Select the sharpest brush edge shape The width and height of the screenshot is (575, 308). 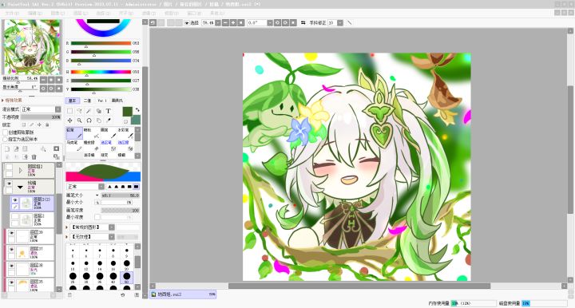point(109,187)
